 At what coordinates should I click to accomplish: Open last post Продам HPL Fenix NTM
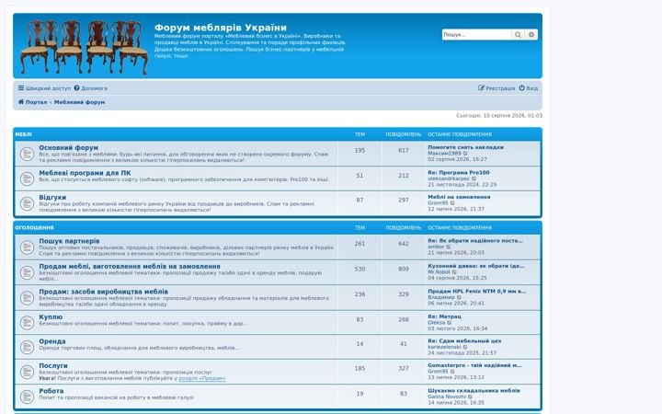pyautogui.click(x=476, y=292)
